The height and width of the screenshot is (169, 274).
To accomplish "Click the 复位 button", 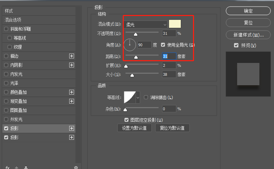I will click(248, 23).
